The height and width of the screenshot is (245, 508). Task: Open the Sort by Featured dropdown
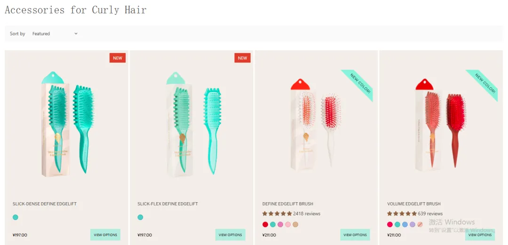click(x=55, y=33)
